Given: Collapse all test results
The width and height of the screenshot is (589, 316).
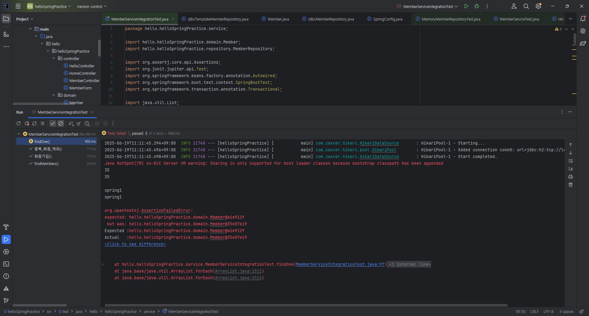Looking at the screenshot, I should [79, 123].
